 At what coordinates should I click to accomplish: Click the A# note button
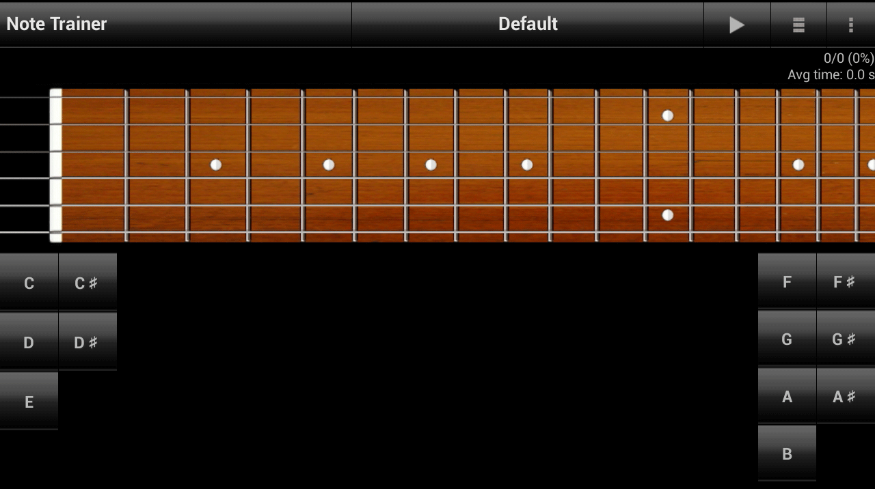(x=846, y=396)
